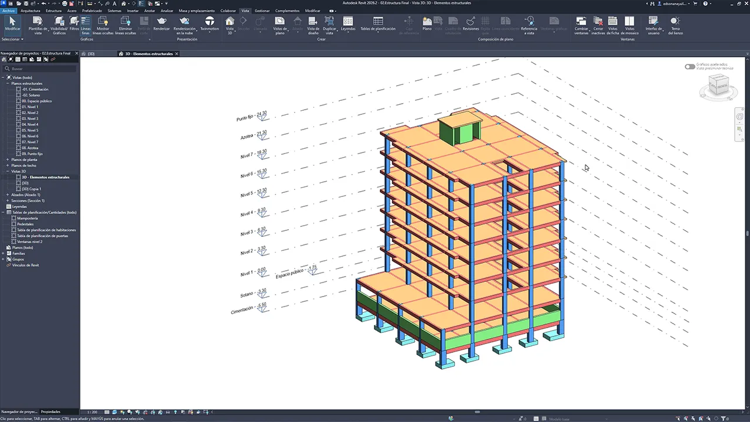Click Cerrar inactivas views icon
The width and height of the screenshot is (750, 422).
pyautogui.click(x=598, y=22)
